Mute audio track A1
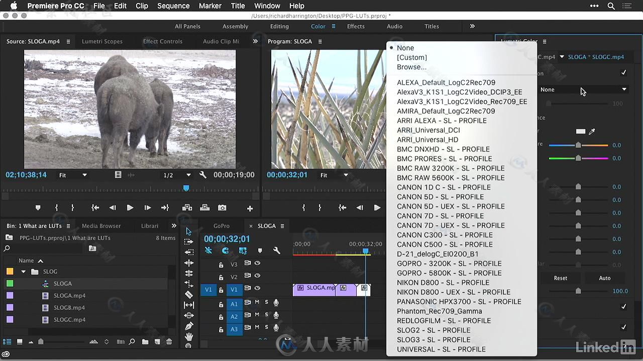Viewport: 643px width, 361px height. [x=257, y=302]
